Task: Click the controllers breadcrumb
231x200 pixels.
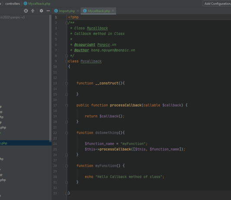Action: pos(13,4)
